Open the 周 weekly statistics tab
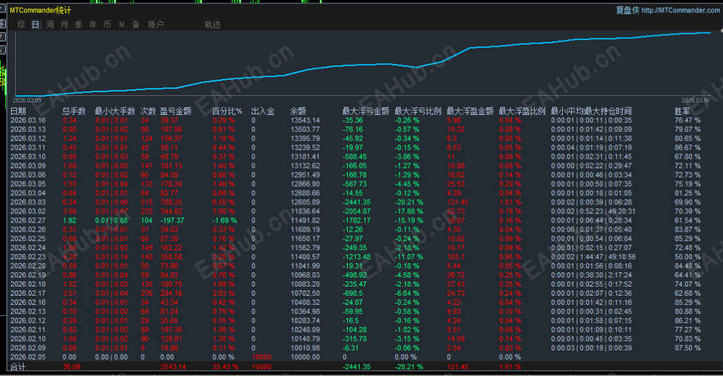 pos(50,24)
